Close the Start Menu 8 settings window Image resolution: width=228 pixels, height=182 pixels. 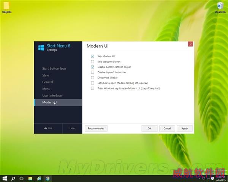point(190,44)
